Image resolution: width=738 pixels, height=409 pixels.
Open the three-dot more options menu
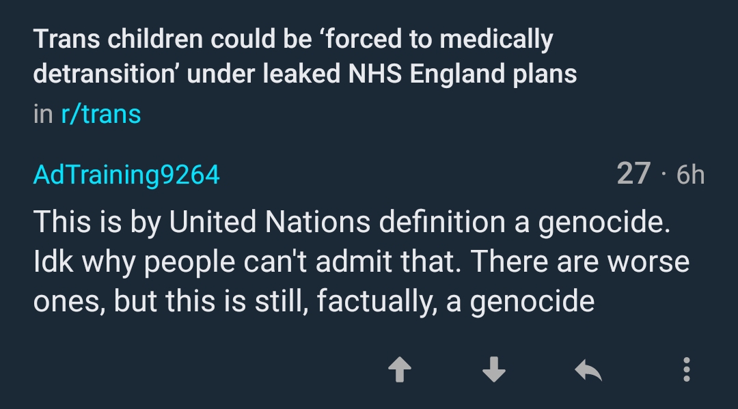pos(686,369)
